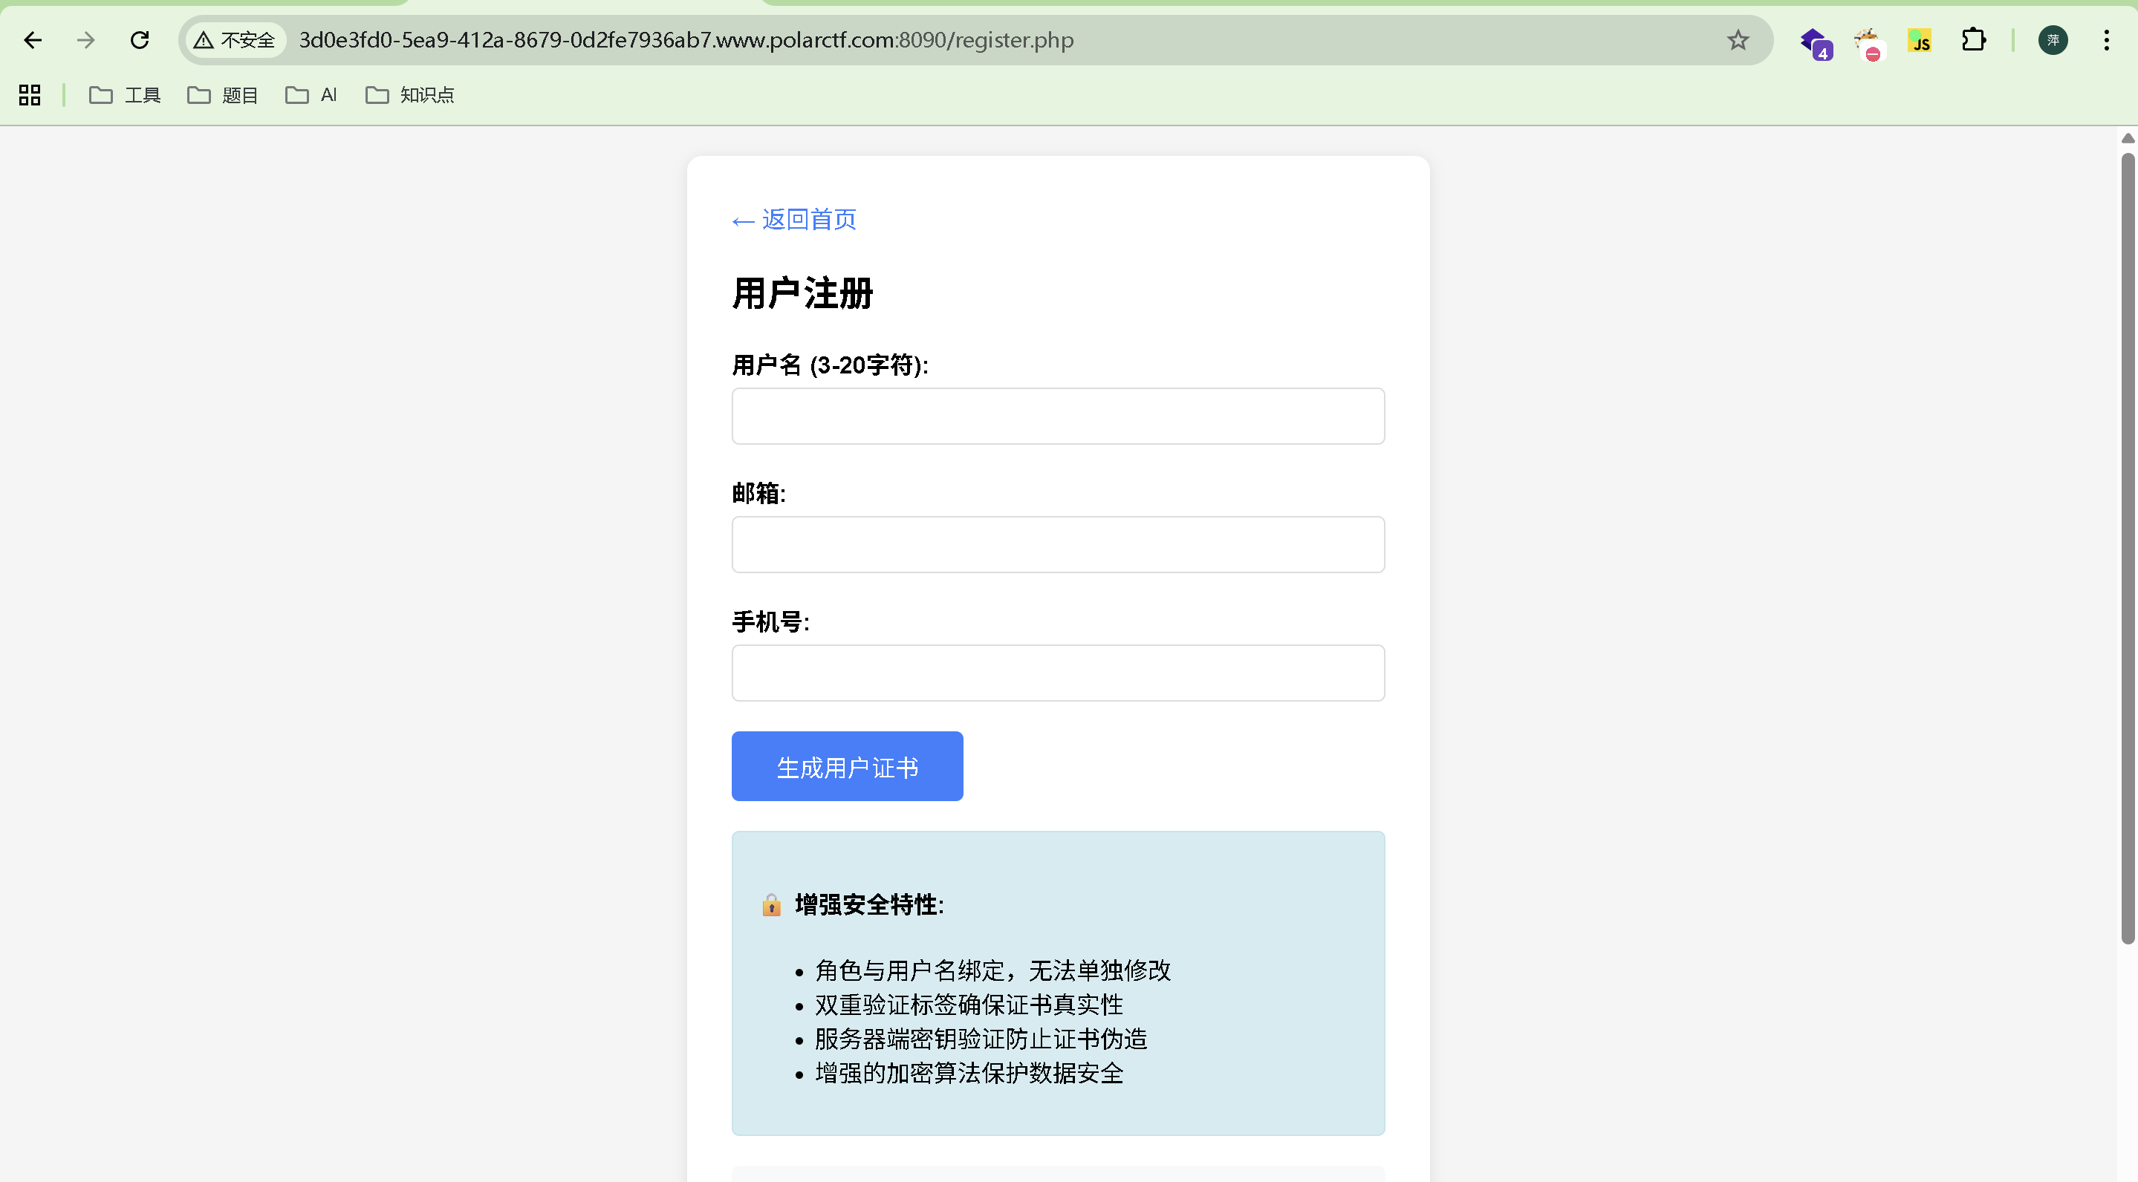Bookmark this page with the star icon
The image size is (2138, 1182).
pos(1737,40)
